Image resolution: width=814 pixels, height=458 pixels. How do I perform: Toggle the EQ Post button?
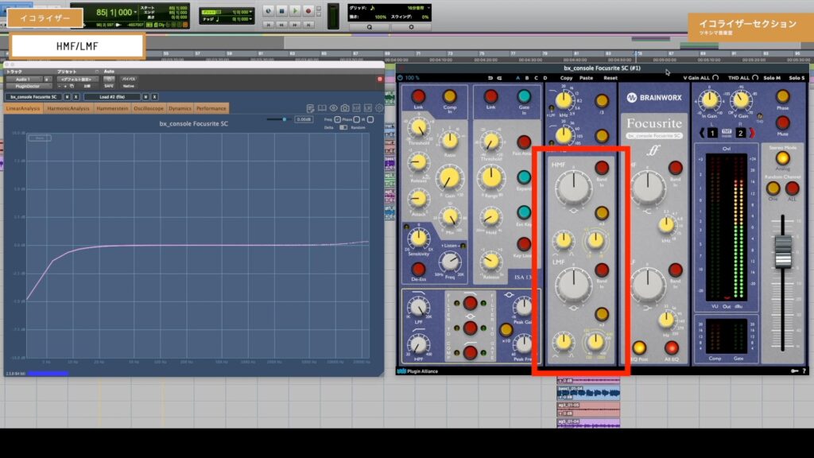639,347
